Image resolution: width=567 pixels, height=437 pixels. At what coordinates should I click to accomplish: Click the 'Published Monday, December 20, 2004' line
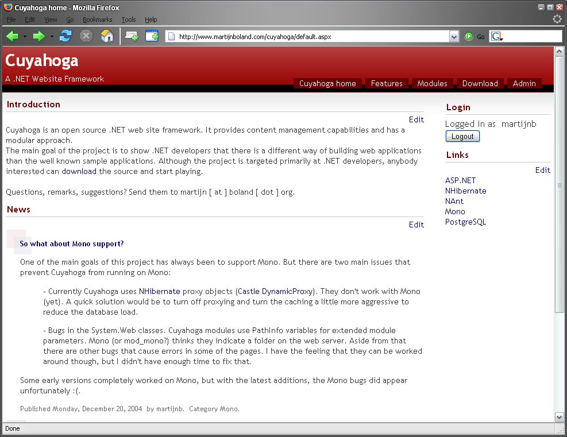pyautogui.click(x=129, y=409)
